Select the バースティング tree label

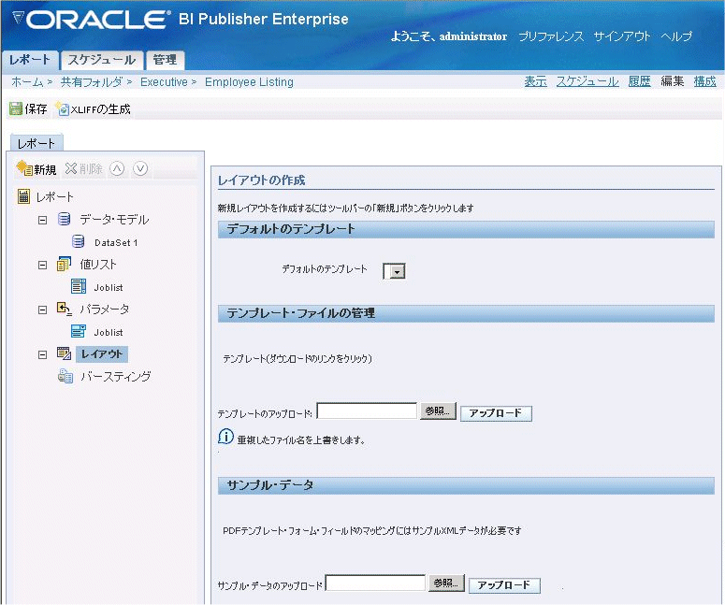point(116,376)
